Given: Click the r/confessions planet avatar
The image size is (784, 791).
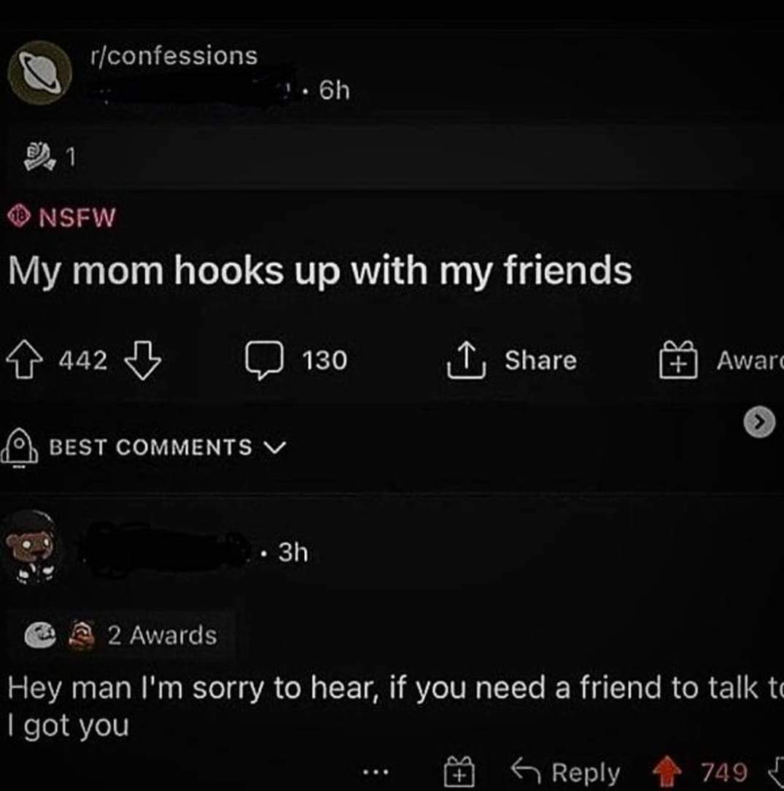Looking at the screenshot, I should pos(40,73).
